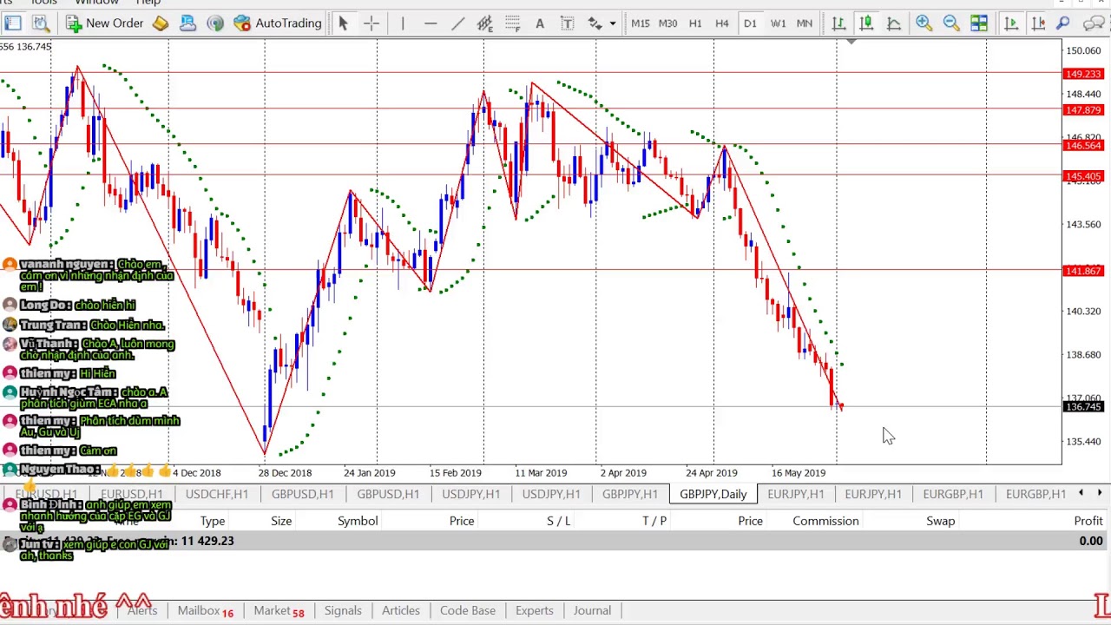Click the cloud virtual hosting icon
The width and height of the screenshot is (1111, 625).
187,23
